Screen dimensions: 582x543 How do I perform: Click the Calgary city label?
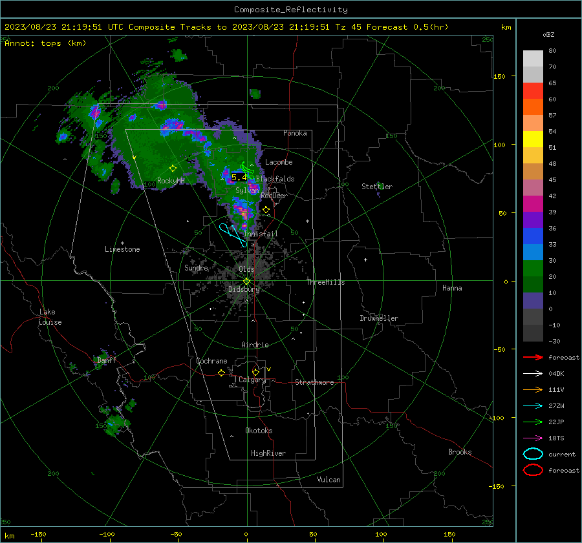[252, 380]
